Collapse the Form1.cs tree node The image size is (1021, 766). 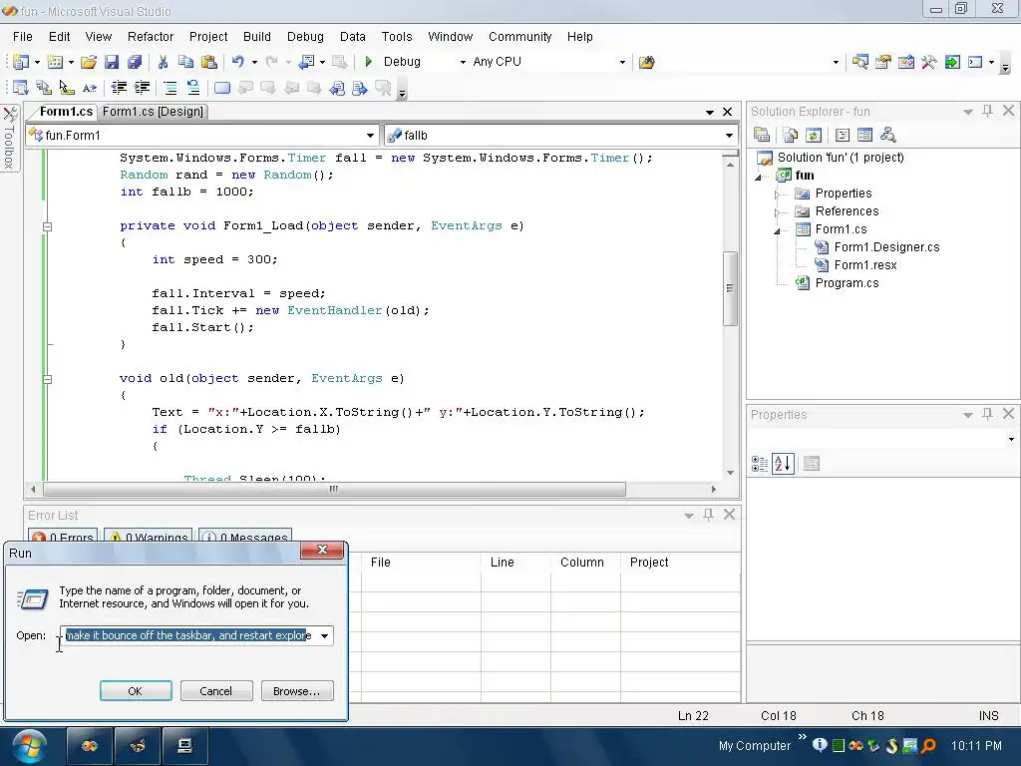(x=777, y=230)
